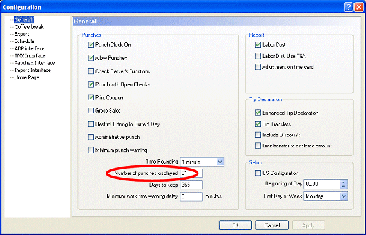Enable Minimum punch warning

coord(91,150)
